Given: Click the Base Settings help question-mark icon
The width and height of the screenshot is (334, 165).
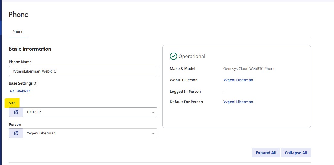Looking at the screenshot, I should [36, 83].
